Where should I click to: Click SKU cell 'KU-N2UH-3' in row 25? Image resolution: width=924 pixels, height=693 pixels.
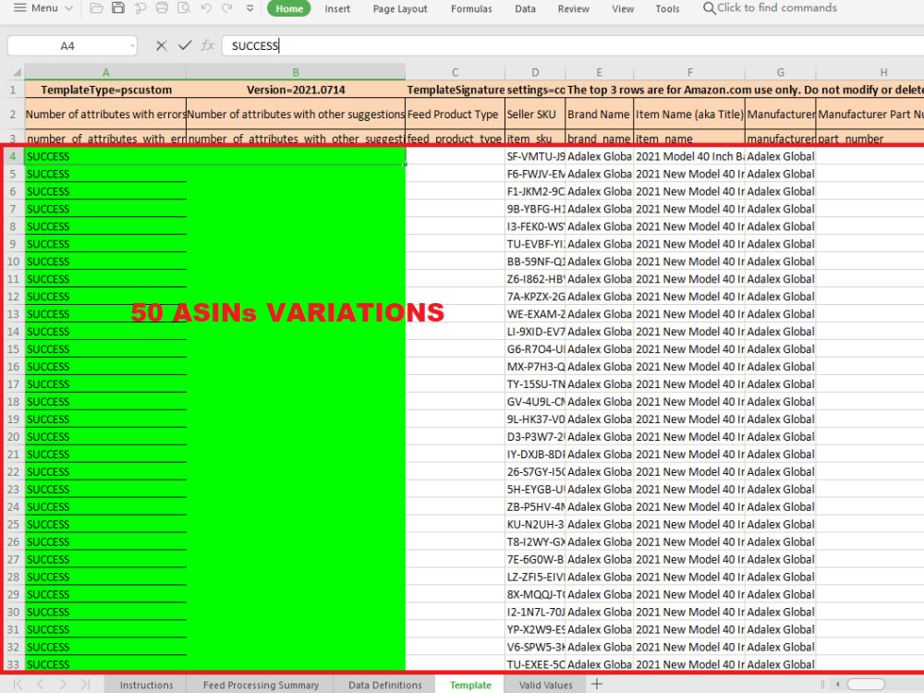pyautogui.click(x=535, y=525)
